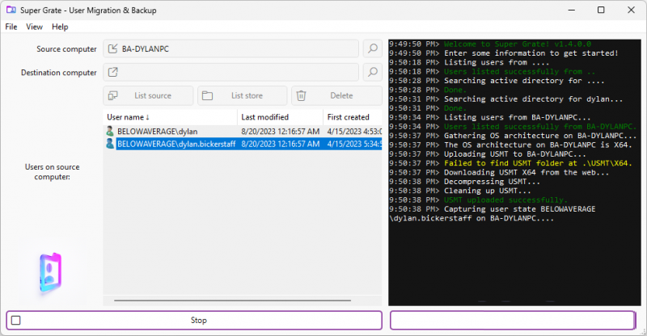
Task: Click the square stop icon on Stop button
Action: [16, 320]
